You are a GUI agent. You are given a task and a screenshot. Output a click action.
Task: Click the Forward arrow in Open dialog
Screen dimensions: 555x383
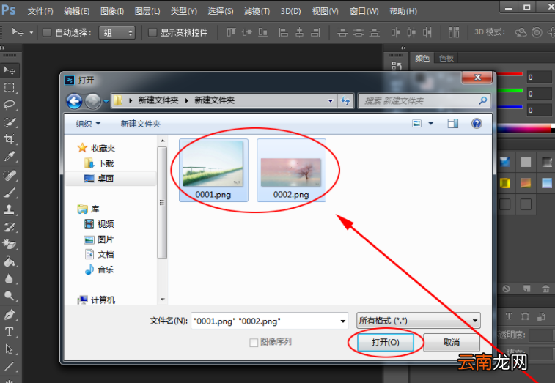pyautogui.click(x=92, y=102)
